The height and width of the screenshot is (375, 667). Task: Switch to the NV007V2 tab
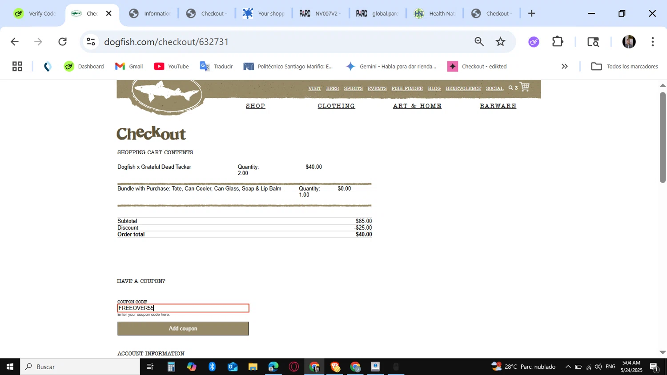tap(320, 13)
